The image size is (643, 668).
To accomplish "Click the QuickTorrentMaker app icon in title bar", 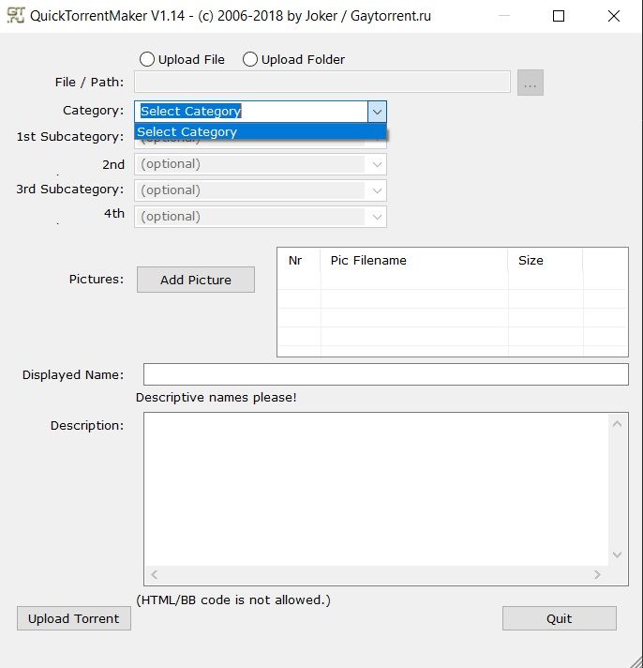I will click(16, 16).
